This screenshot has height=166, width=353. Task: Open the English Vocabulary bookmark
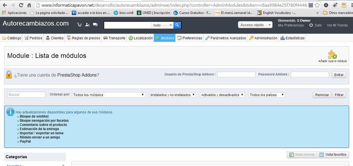point(276,13)
